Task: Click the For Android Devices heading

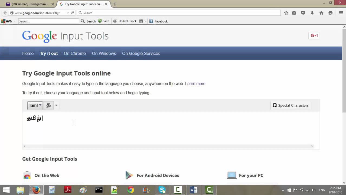Action: 158,175
